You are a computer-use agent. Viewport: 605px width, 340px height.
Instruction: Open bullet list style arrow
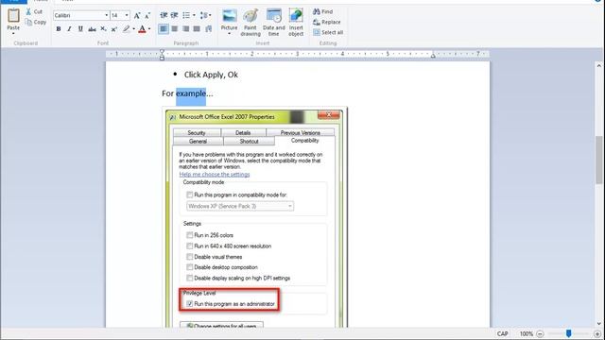(x=194, y=15)
